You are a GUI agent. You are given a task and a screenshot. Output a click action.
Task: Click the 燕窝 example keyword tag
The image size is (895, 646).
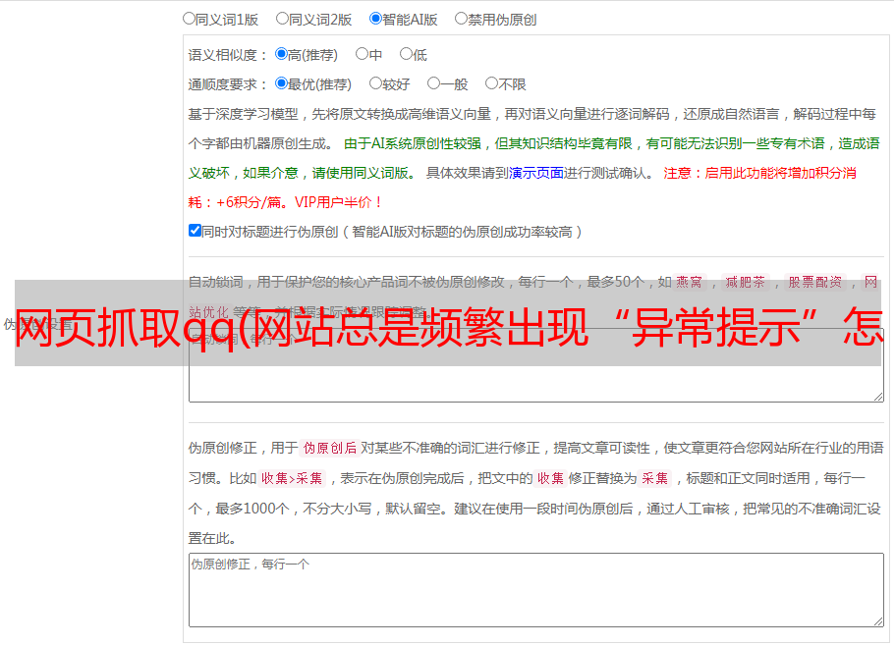point(690,282)
